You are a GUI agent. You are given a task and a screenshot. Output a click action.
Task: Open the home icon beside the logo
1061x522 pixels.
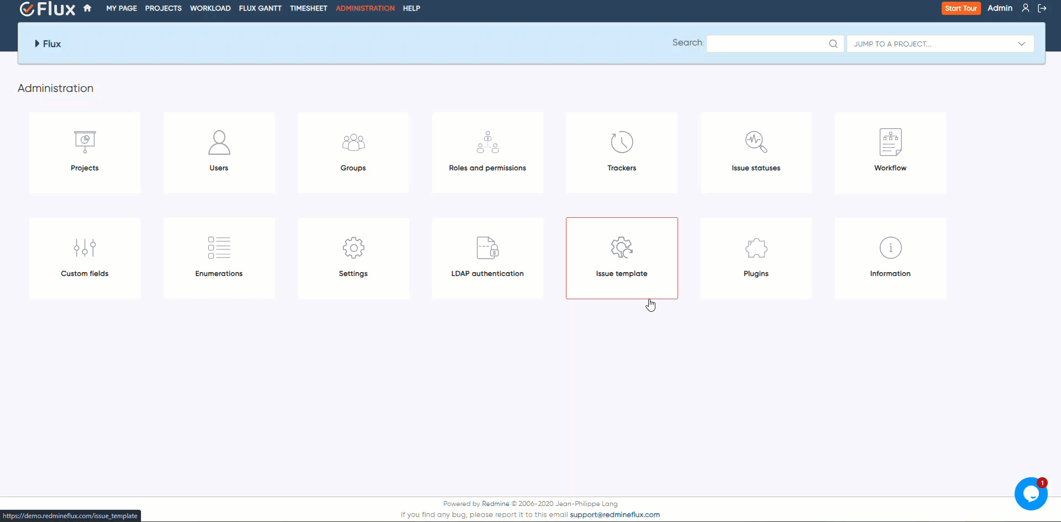tap(87, 8)
